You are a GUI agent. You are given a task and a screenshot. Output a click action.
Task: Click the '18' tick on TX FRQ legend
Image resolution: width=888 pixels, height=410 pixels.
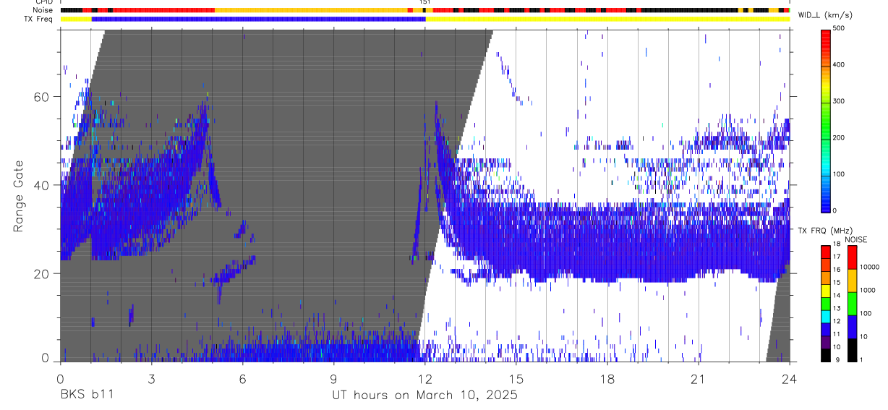click(837, 245)
